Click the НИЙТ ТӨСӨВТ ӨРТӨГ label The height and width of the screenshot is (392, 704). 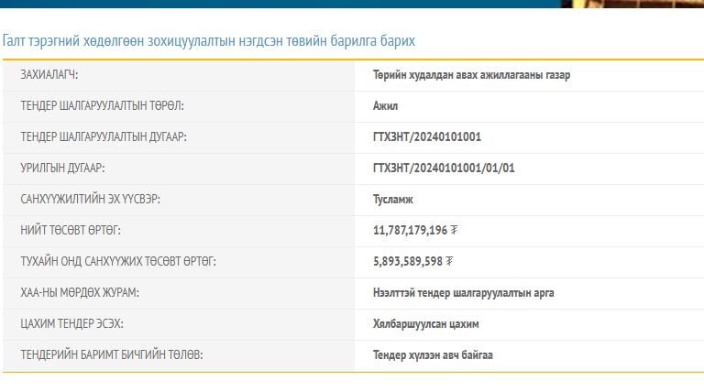click(71, 231)
